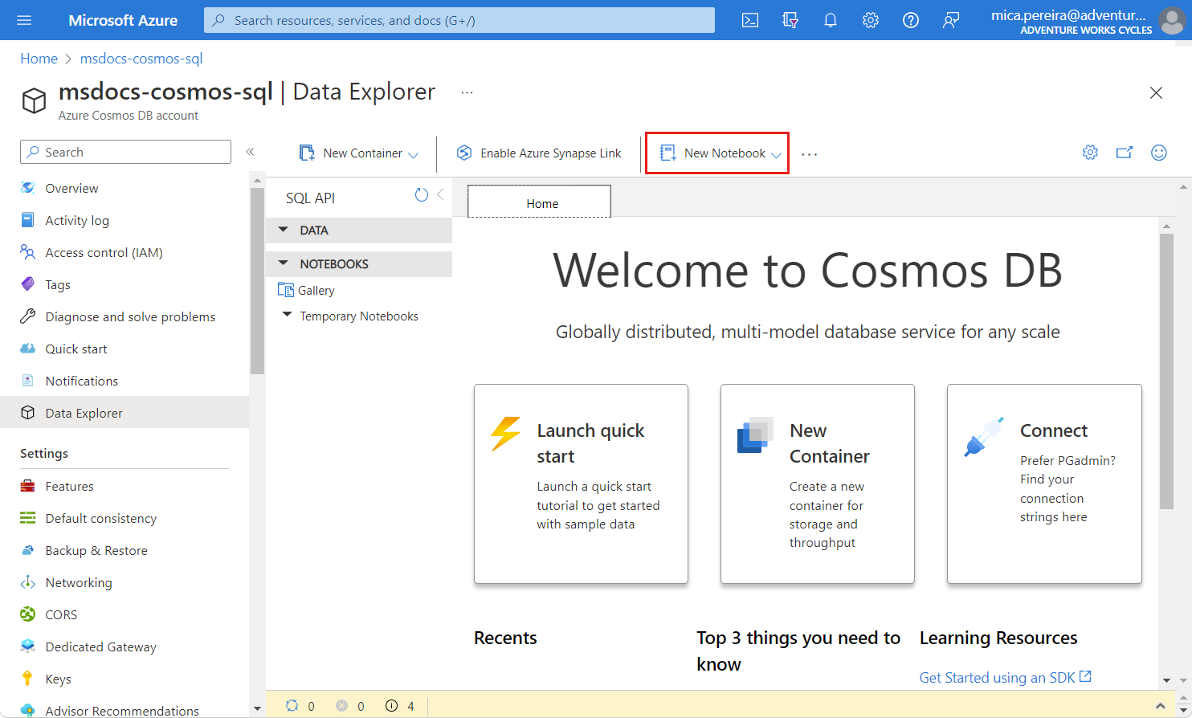Collapse the left menu with double chevron
The image size is (1192, 718).
pyautogui.click(x=250, y=152)
